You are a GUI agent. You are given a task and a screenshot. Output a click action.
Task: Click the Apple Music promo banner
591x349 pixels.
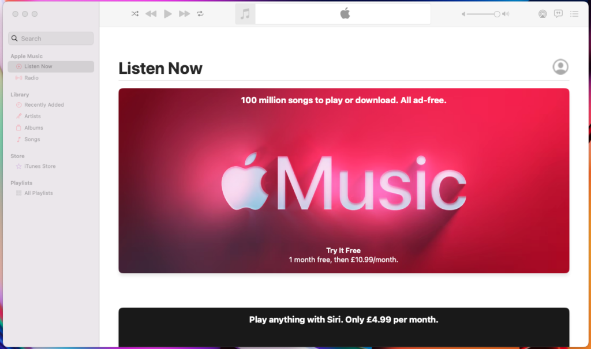[x=344, y=181]
